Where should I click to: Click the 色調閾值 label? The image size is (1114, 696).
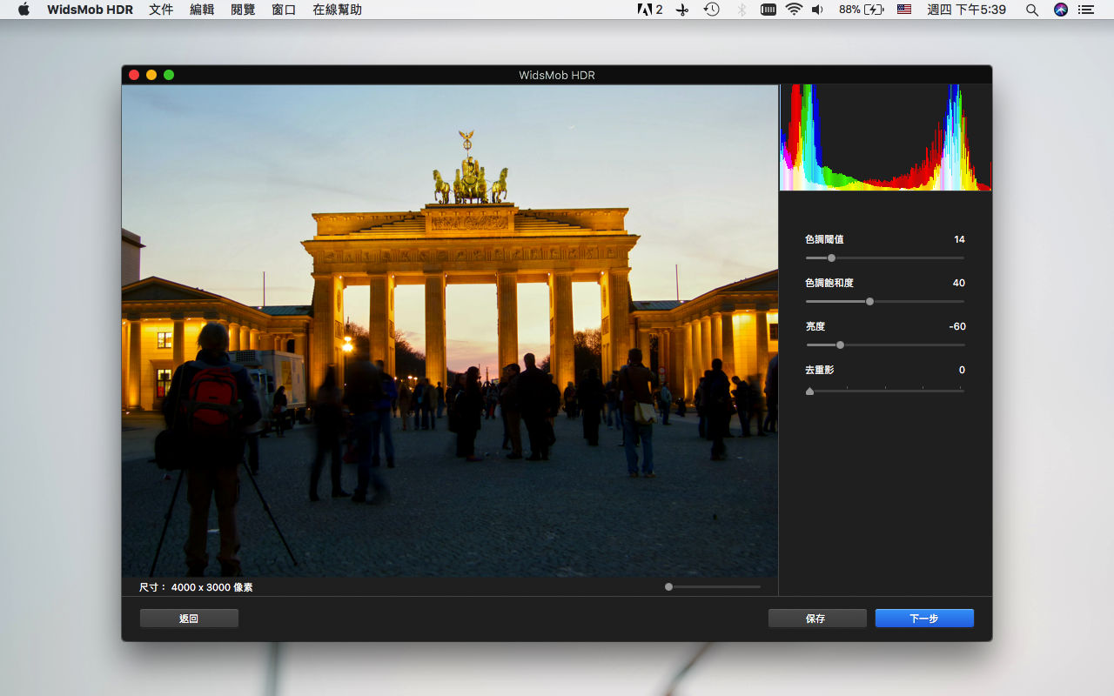[824, 239]
